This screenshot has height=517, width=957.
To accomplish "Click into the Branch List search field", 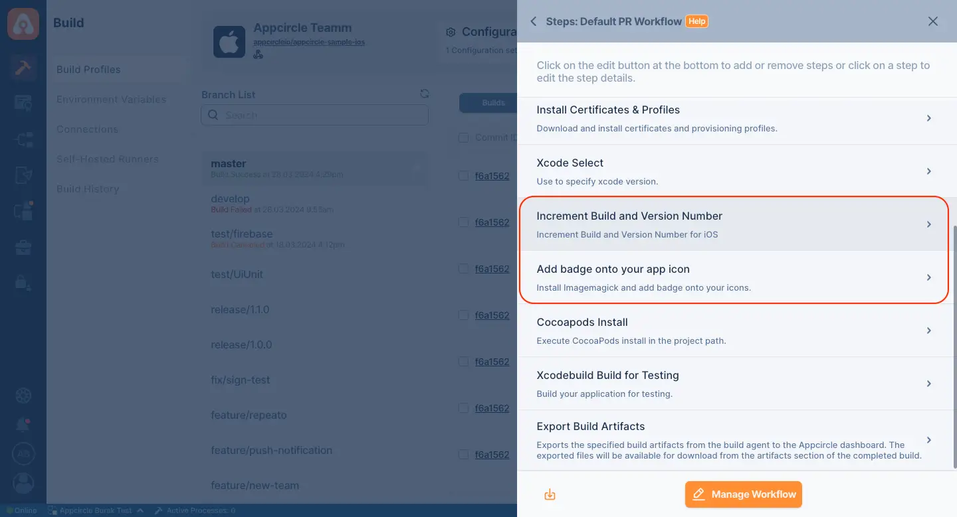I will (315, 115).
